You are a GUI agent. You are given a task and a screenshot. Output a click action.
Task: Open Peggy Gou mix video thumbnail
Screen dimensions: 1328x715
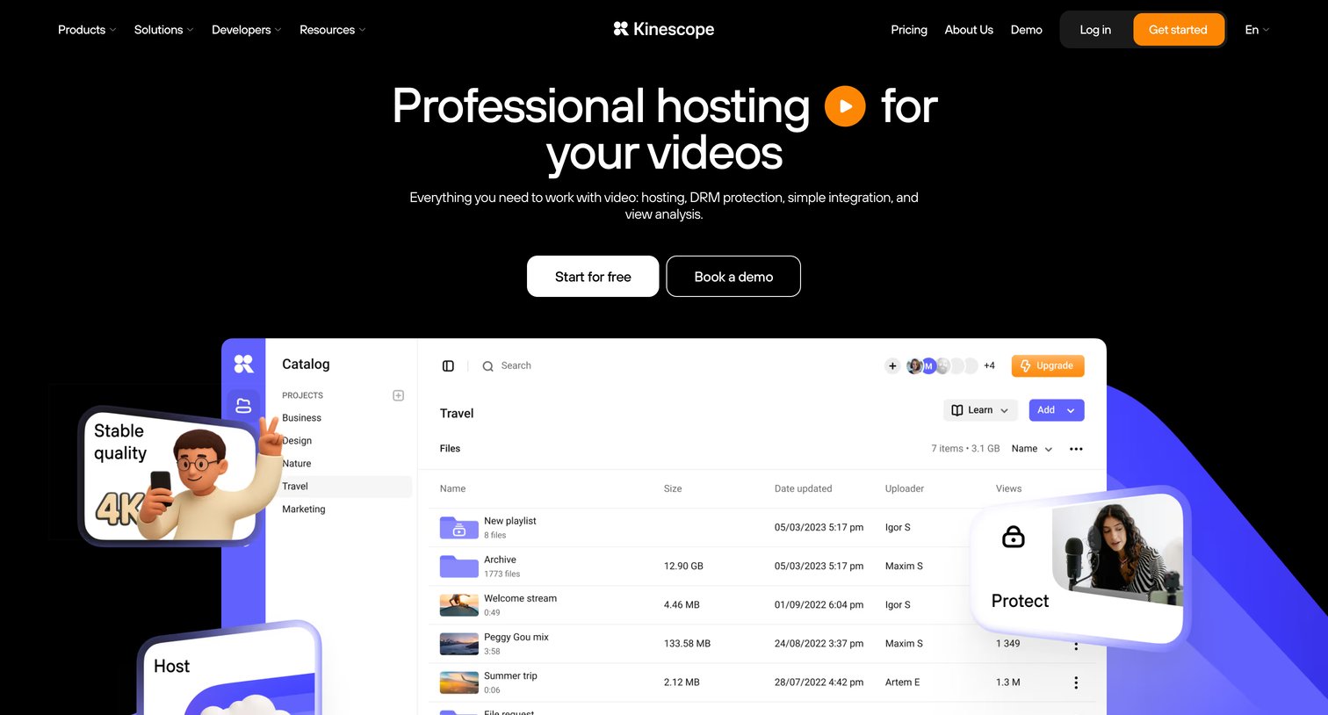point(458,644)
